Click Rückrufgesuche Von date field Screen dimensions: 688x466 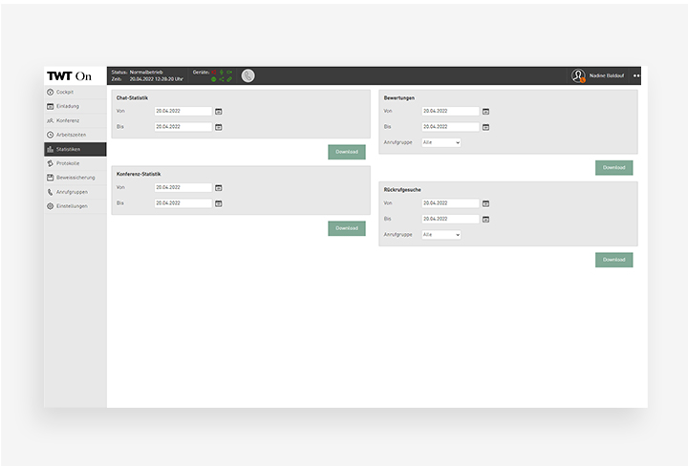[x=451, y=203]
